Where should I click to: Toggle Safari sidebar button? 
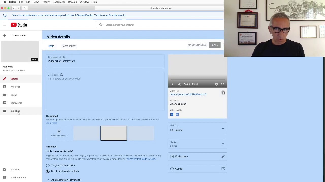(x=25, y=8)
